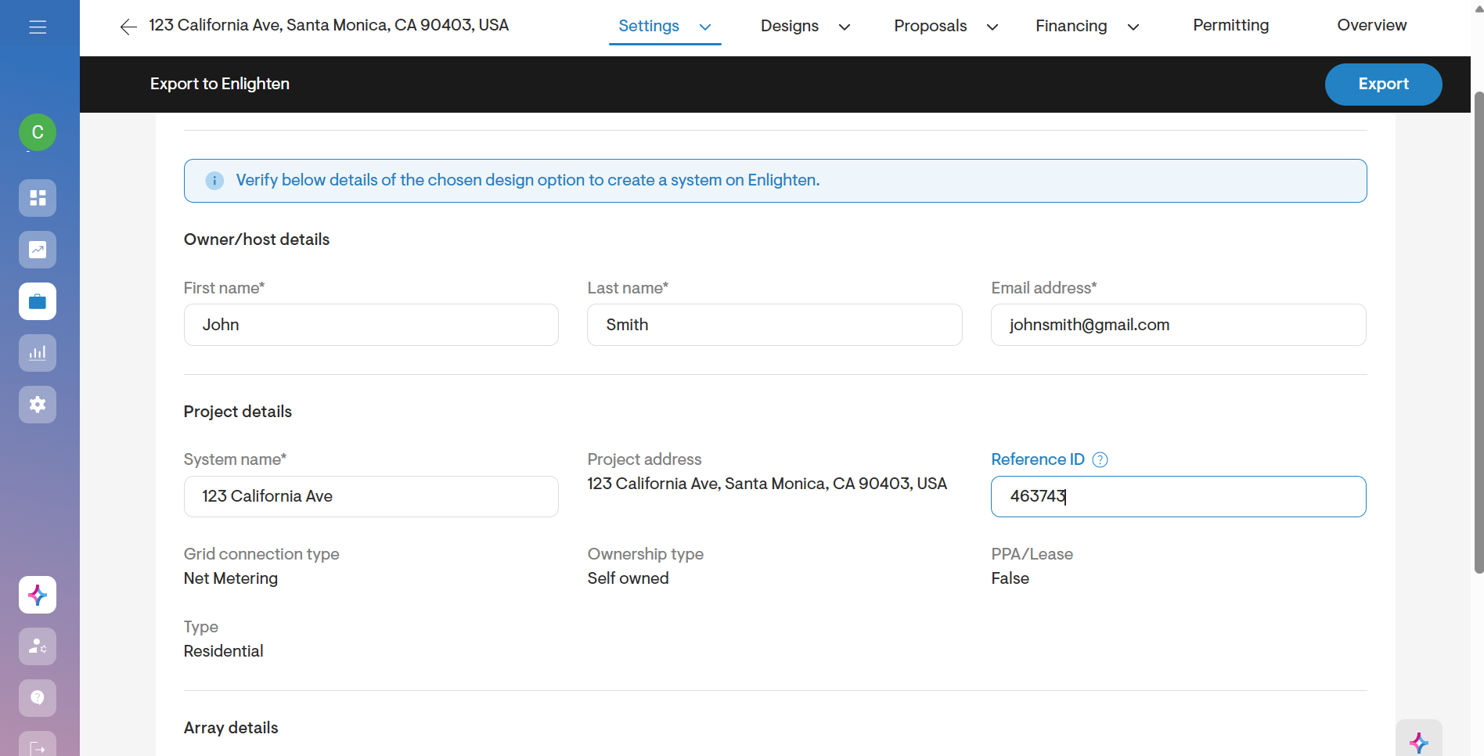Viewport: 1484px width, 756px height.
Task: Open the Proposals tab
Action: [931, 26]
